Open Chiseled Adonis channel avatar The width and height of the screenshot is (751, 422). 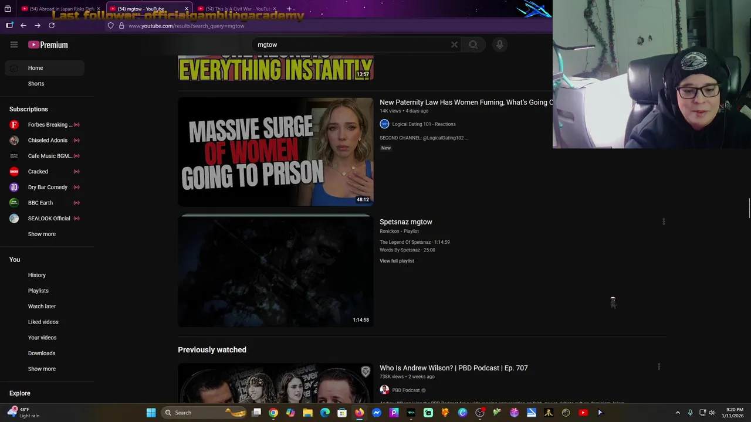14,140
